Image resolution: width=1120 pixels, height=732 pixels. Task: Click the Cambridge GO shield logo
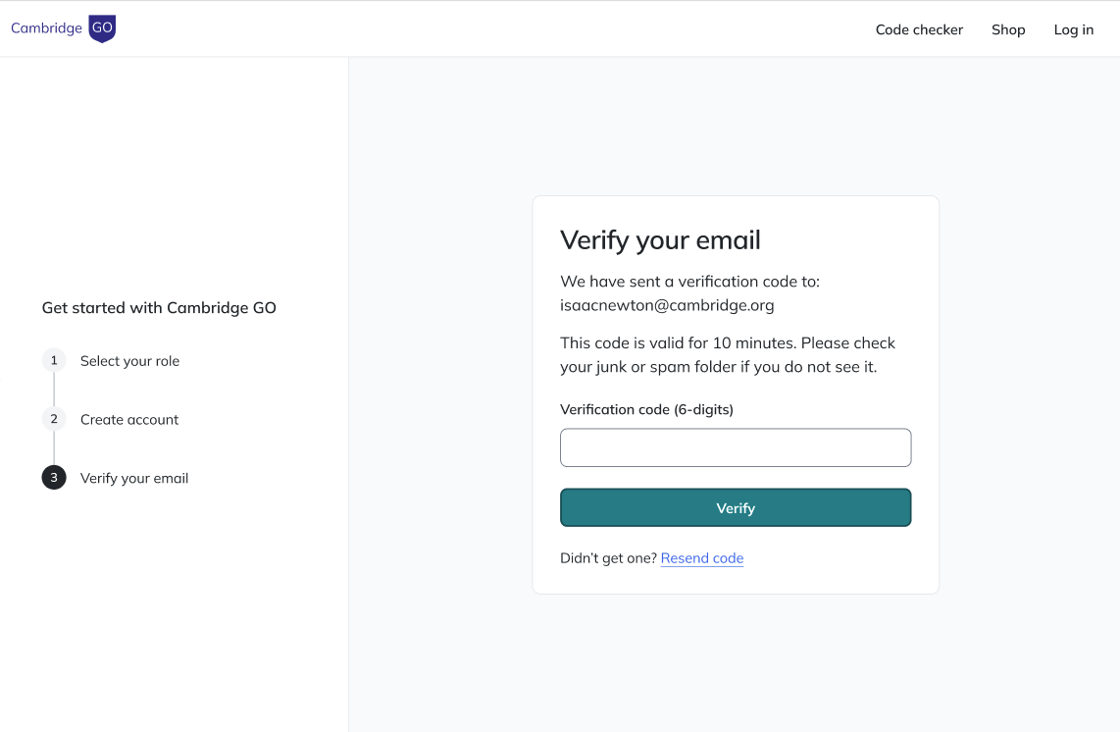pos(102,28)
